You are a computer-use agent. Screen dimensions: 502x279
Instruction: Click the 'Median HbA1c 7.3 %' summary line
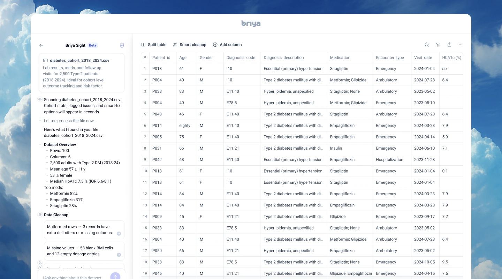point(81,181)
